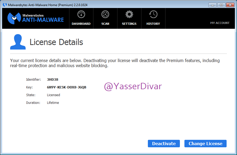Click the title bar Malwarebytes app icon
The height and width of the screenshot is (155, 237).
coord(5,5)
